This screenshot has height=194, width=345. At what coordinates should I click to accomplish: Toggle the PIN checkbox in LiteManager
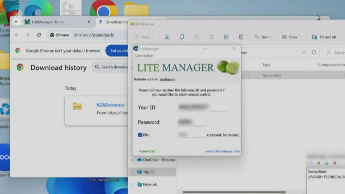pos(140,135)
